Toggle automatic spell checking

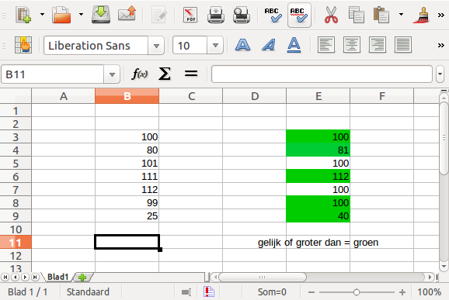(299, 15)
